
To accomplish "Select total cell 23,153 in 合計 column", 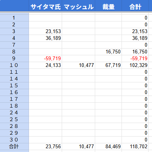I will point(135,31).
